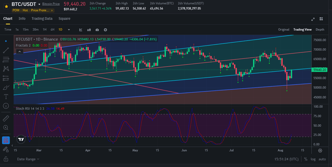Viewport: 332px width, 167px height.
Task: Select the 4H interval
Action: (x=52, y=29)
